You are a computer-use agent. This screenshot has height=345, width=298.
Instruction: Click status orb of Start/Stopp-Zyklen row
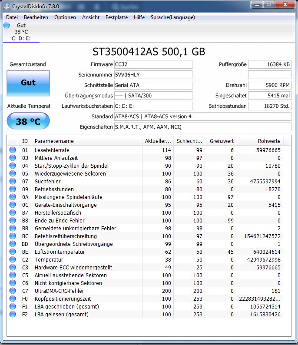pos(13,166)
